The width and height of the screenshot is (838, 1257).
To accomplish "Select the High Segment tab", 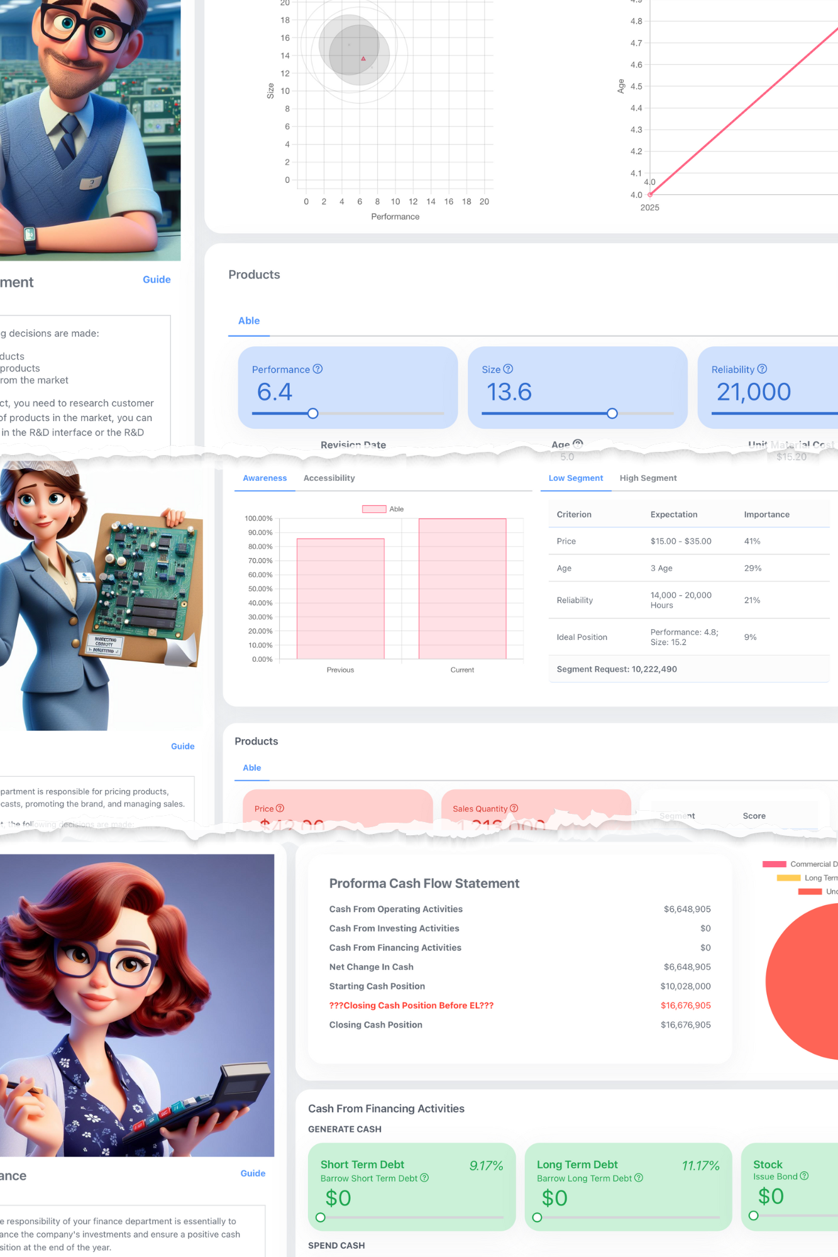I will [x=648, y=478].
